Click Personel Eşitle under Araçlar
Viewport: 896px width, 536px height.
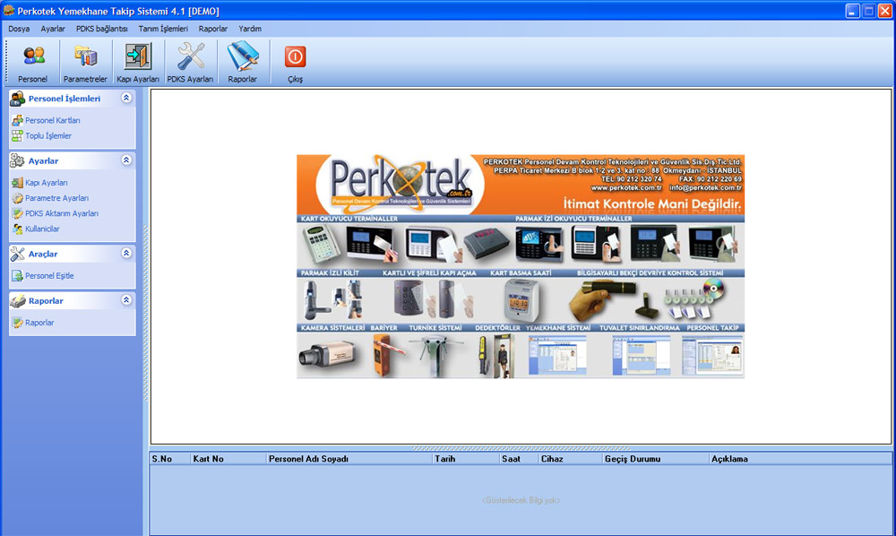click(x=49, y=276)
